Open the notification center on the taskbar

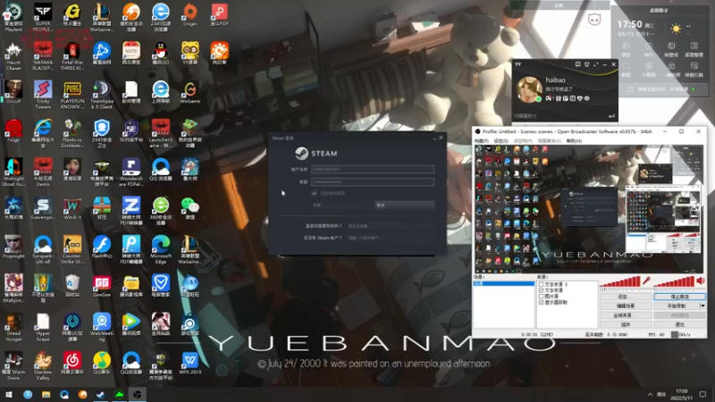point(702,394)
